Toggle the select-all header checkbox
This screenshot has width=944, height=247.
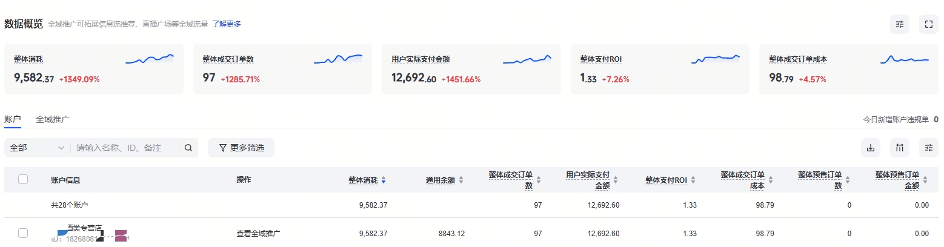[x=23, y=179]
